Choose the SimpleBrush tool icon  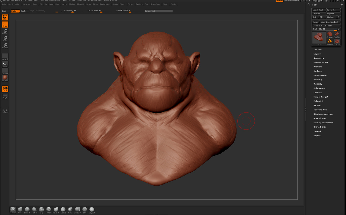[330, 42]
